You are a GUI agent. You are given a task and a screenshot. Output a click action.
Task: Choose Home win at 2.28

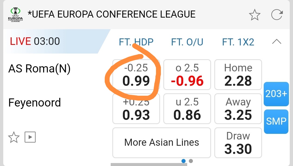pyautogui.click(x=238, y=75)
